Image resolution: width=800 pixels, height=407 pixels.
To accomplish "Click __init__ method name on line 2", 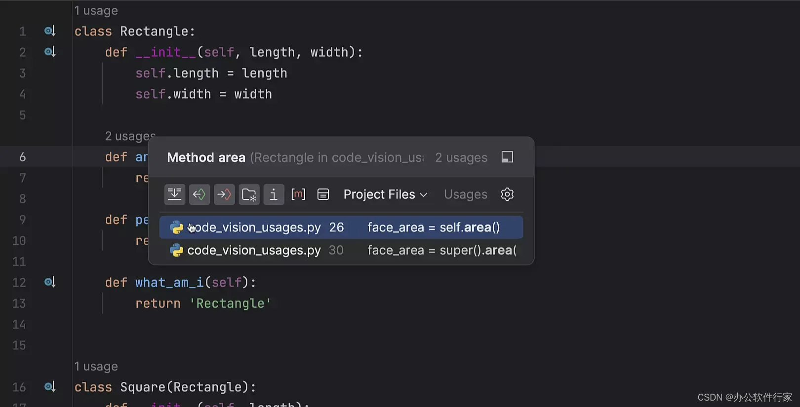I will (165, 52).
